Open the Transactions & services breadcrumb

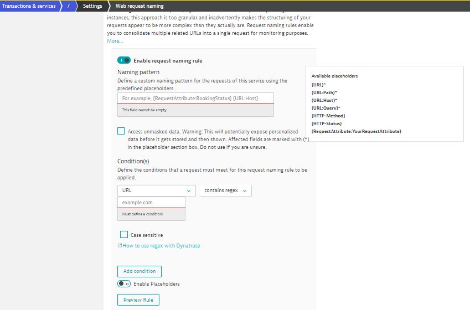[x=29, y=6]
